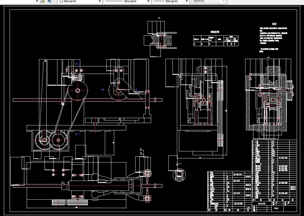Open the linetype ByLayer dropdown
Screen dimensions: 304x216
pos(127,1)
